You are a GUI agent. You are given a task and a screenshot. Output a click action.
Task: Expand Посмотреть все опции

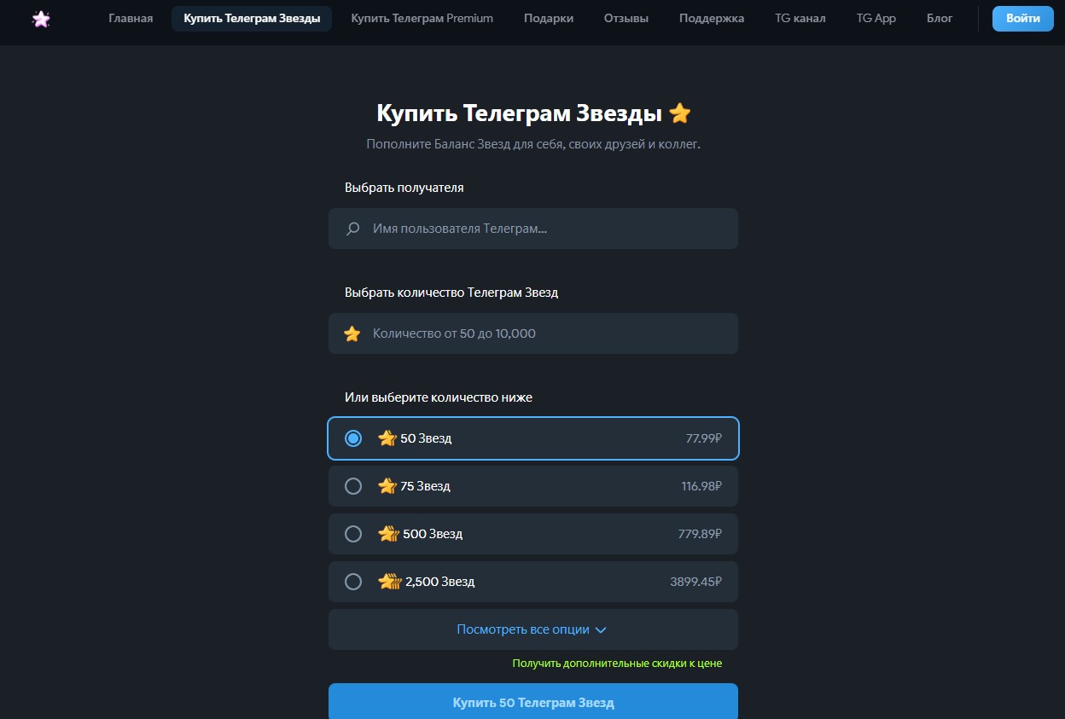(x=533, y=629)
